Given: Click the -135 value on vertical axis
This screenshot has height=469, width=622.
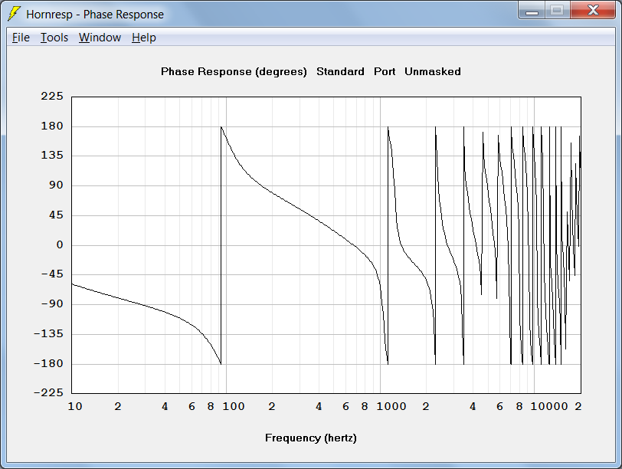Looking at the screenshot, I should click(x=48, y=333).
